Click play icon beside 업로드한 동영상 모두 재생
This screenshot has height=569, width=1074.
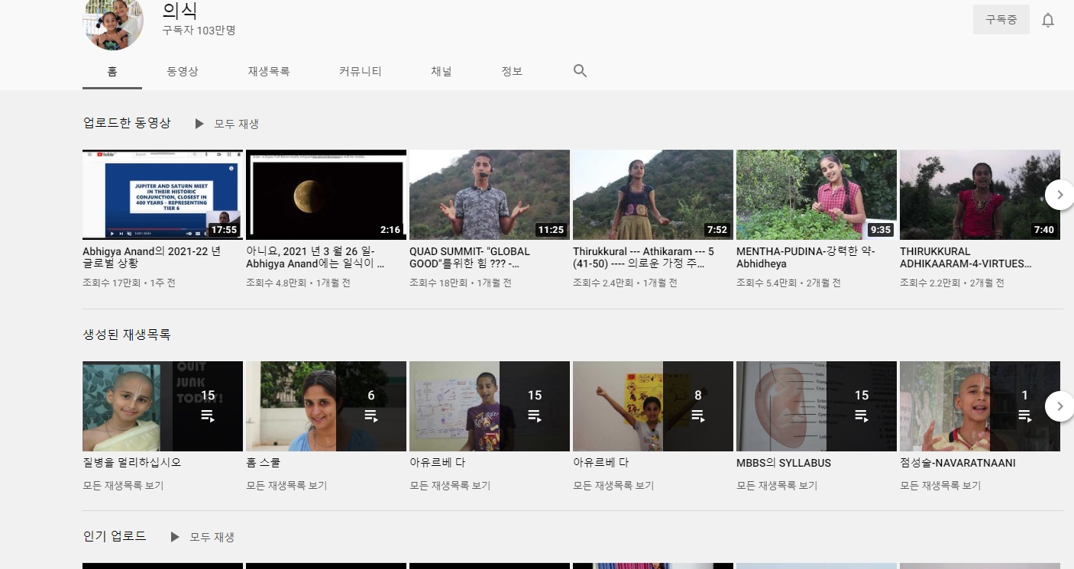tap(199, 124)
